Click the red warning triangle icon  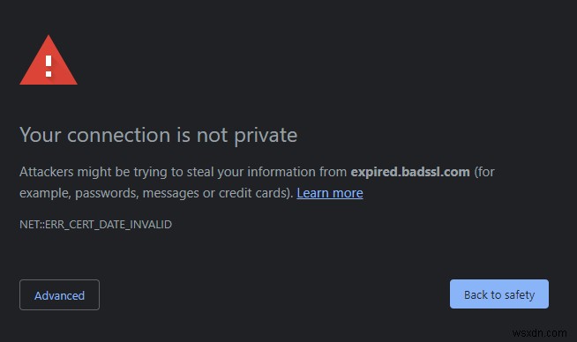point(49,61)
